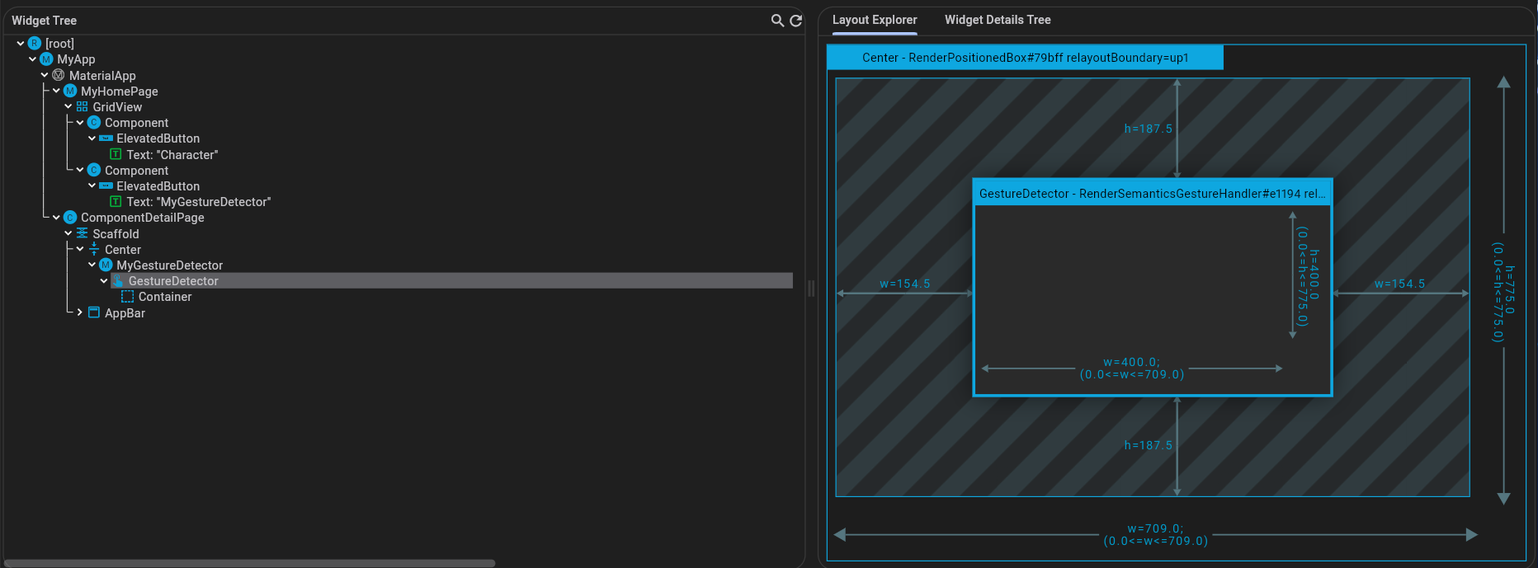The image size is (1538, 568).
Task: Click the refresh tree icon
Action: coord(796,21)
